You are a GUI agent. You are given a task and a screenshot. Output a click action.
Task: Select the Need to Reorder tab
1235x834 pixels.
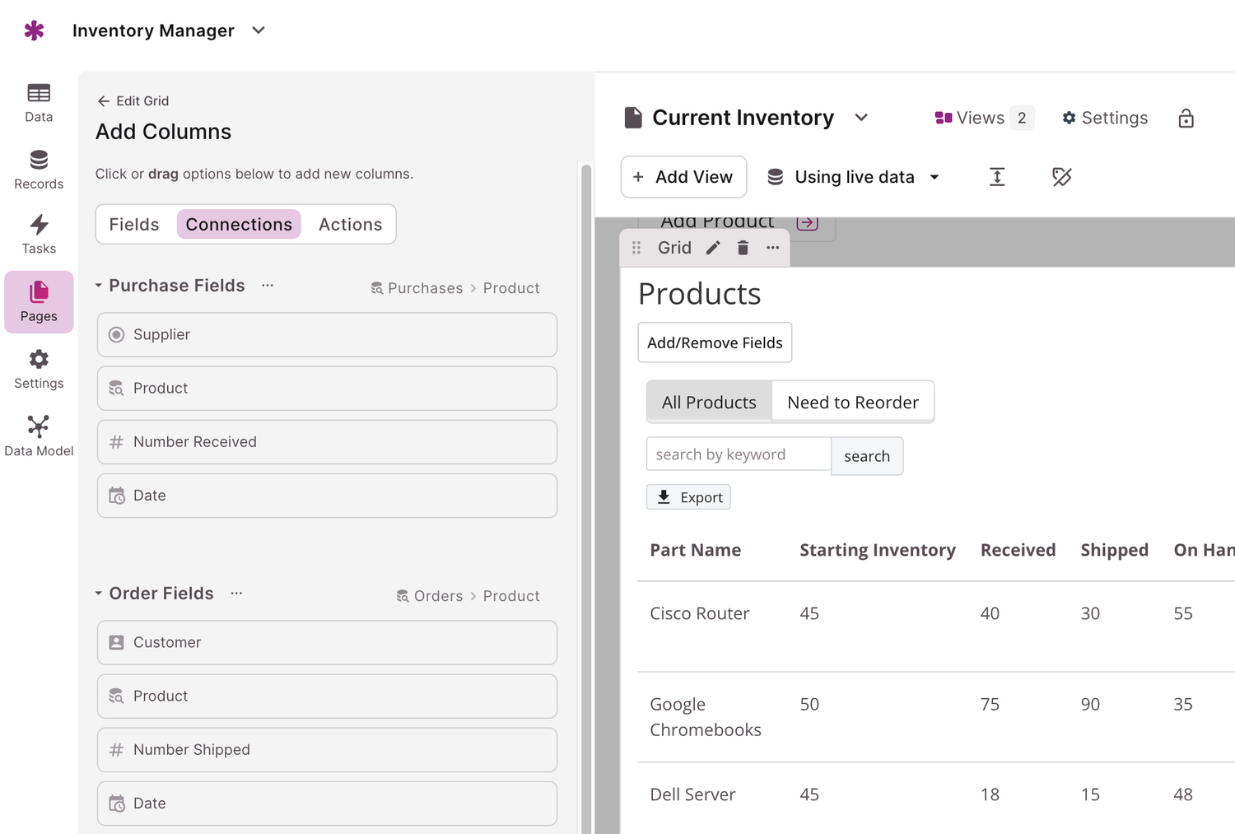(x=852, y=403)
